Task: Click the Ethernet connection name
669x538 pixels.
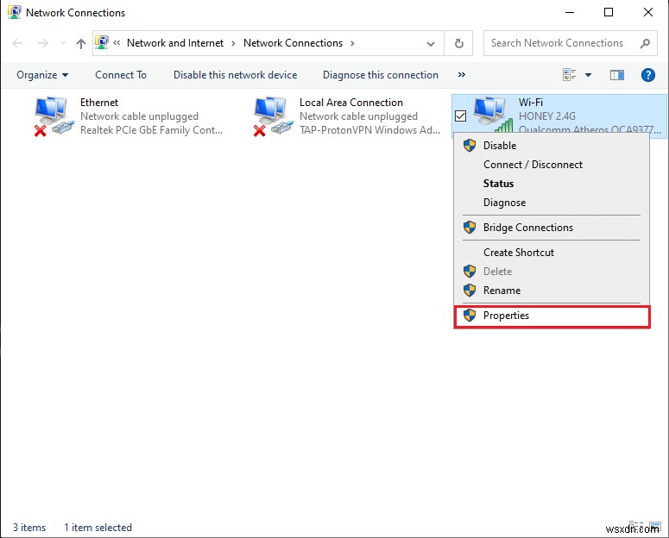Action: [99, 103]
